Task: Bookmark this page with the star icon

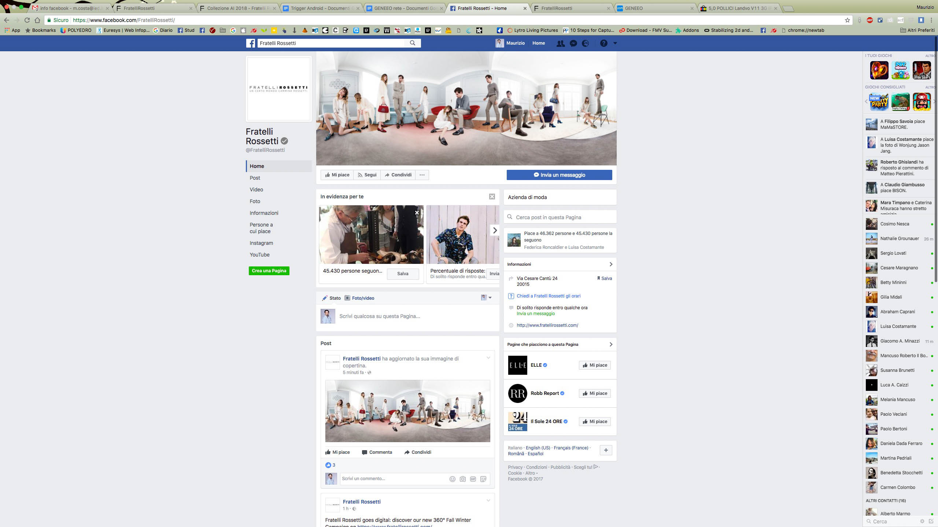Action: point(847,20)
